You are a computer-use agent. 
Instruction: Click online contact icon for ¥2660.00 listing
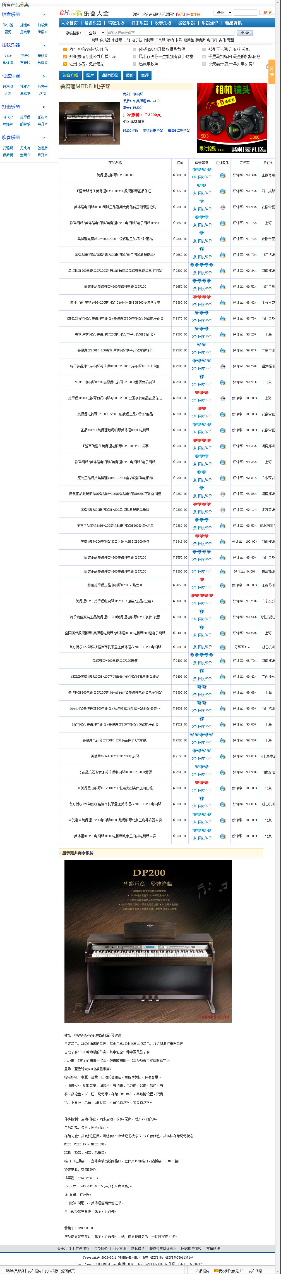222,255
